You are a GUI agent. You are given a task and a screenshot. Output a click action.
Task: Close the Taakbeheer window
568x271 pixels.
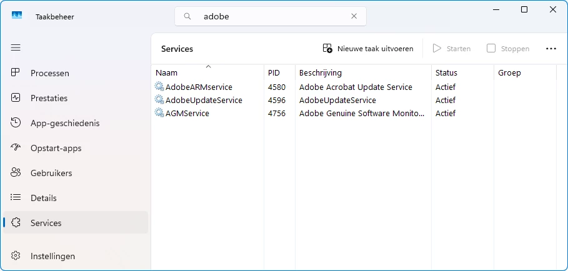pyautogui.click(x=553, y=10)
